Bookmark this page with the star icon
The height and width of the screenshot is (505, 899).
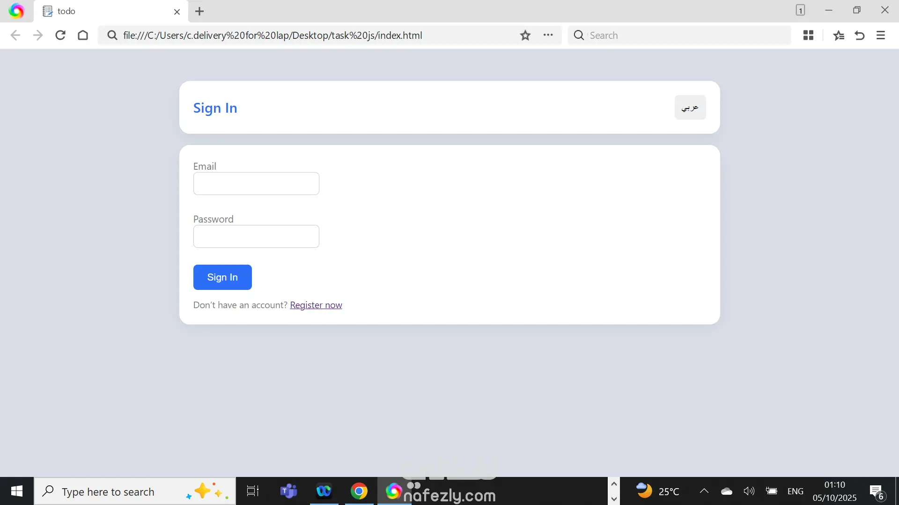pos(525,35)
